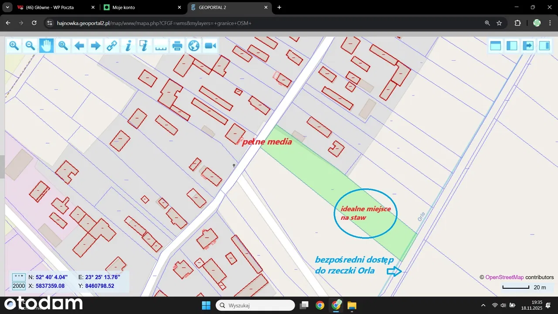
Task: Open the OpenStreetMap attribution link
Action: (504, 277)
